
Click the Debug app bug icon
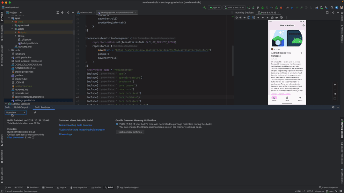[x=262, y=7]
